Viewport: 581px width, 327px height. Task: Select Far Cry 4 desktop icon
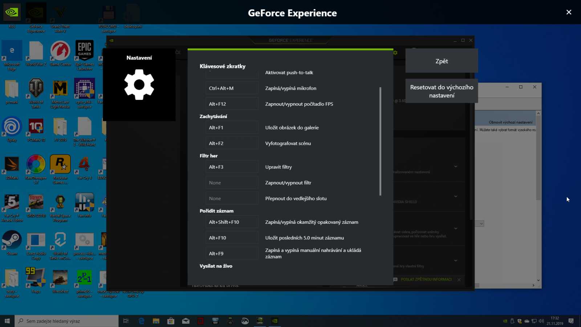coord(85,167)
